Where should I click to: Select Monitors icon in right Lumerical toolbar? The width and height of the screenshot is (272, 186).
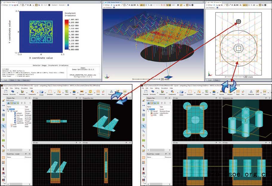pyautogui.click(x=230, y=92)
